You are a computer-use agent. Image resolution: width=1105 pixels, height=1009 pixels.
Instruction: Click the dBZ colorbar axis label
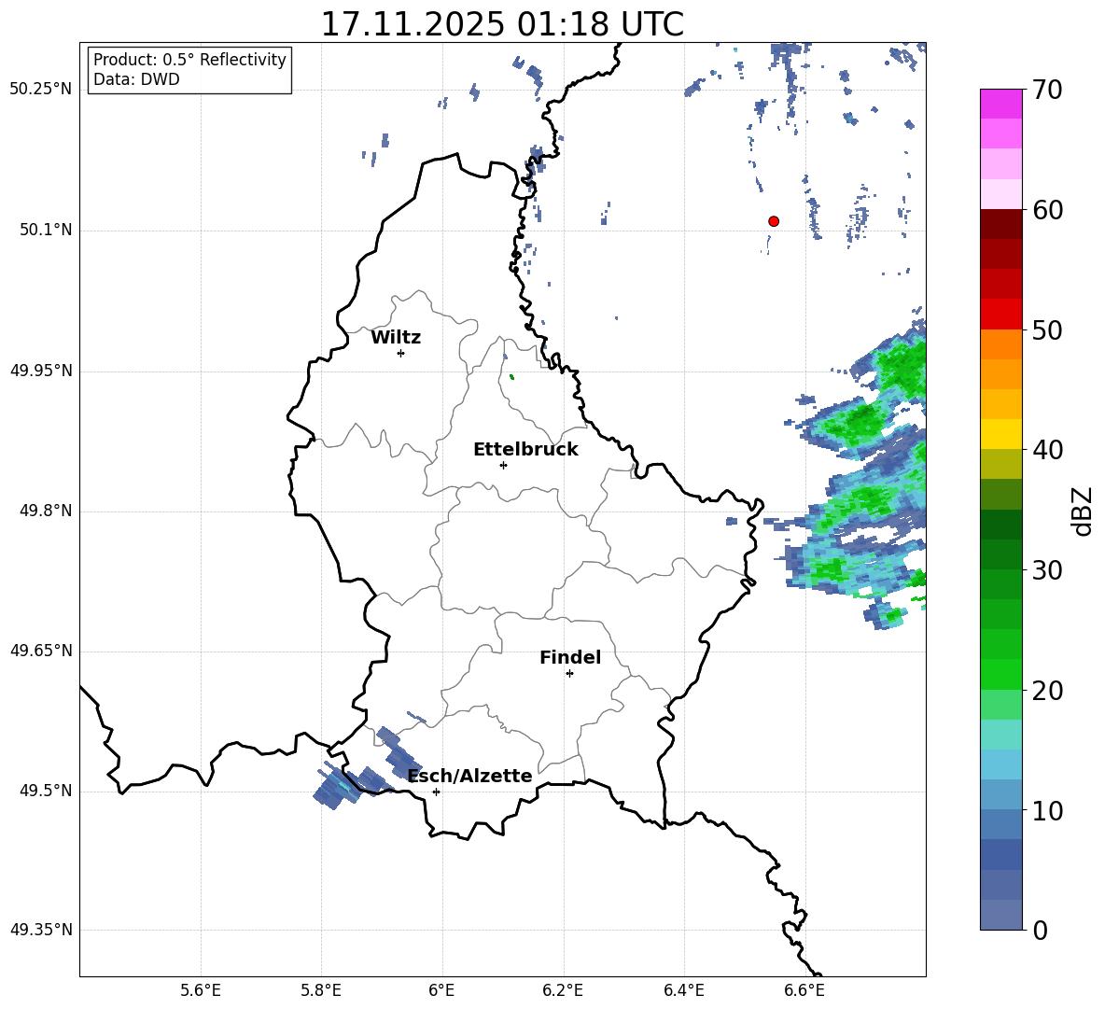pos(1083,511)
